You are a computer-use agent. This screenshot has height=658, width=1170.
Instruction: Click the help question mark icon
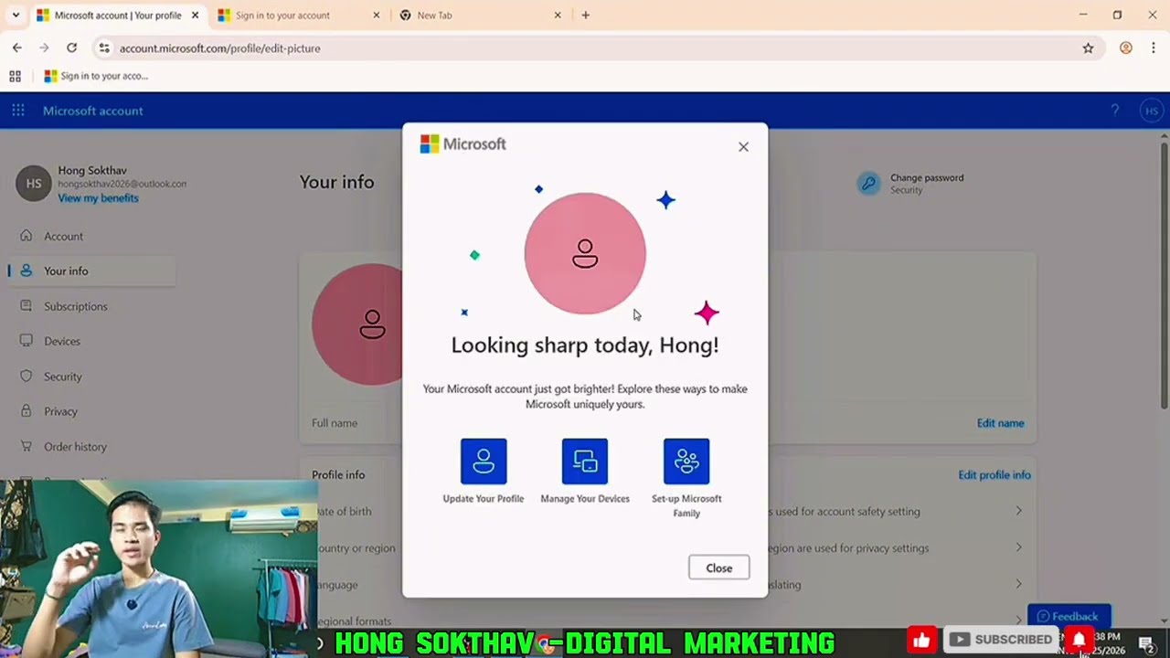coord(1114,111)
